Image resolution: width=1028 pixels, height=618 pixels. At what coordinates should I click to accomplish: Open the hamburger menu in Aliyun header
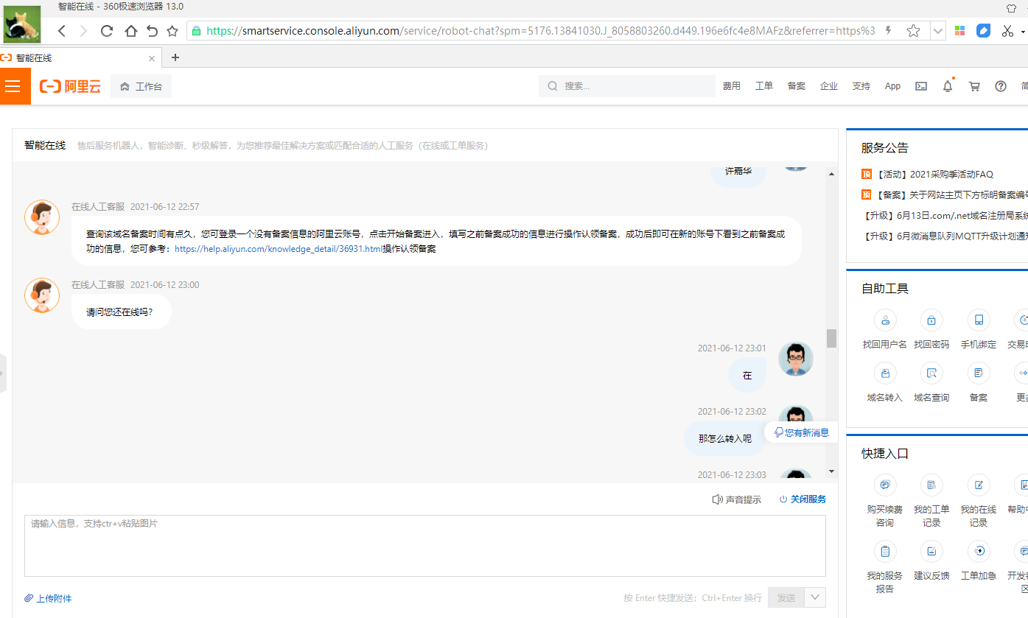(13, 86)
